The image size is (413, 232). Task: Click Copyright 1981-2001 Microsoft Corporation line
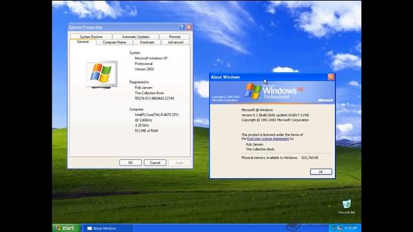point(275,120)
